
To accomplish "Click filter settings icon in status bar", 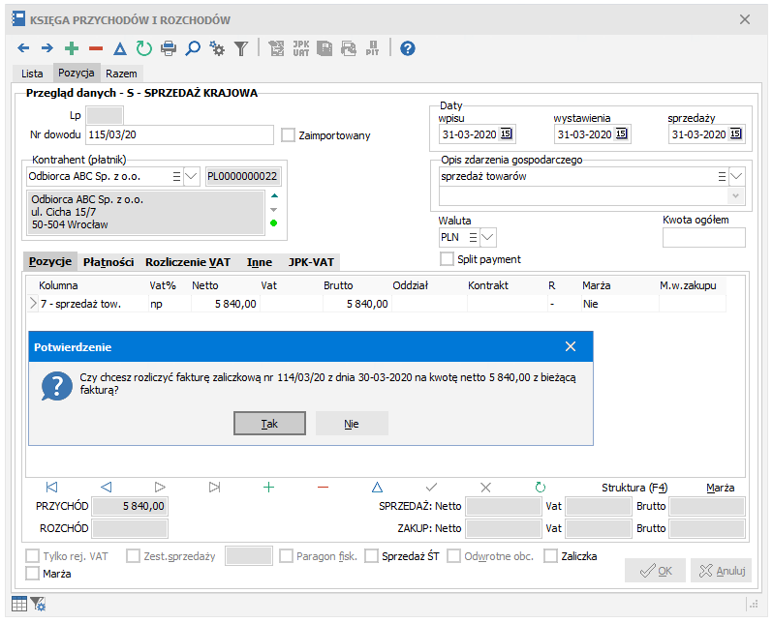I will tap(38, 604).
